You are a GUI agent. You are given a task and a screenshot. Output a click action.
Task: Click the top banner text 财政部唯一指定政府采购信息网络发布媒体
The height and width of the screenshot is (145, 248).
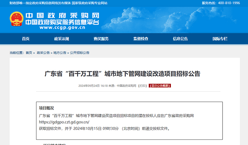pos(40,3)
